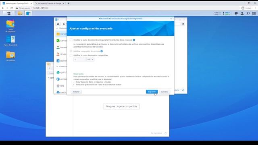Select the shared folder sidebar item

coord(62,34)
